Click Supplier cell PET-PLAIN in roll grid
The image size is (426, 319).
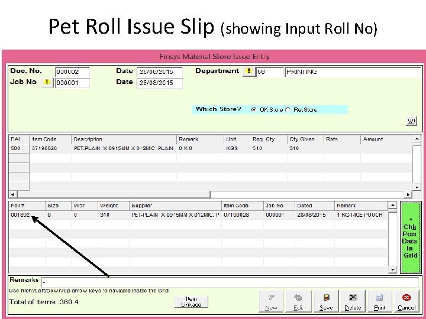(x=175, y=215)
